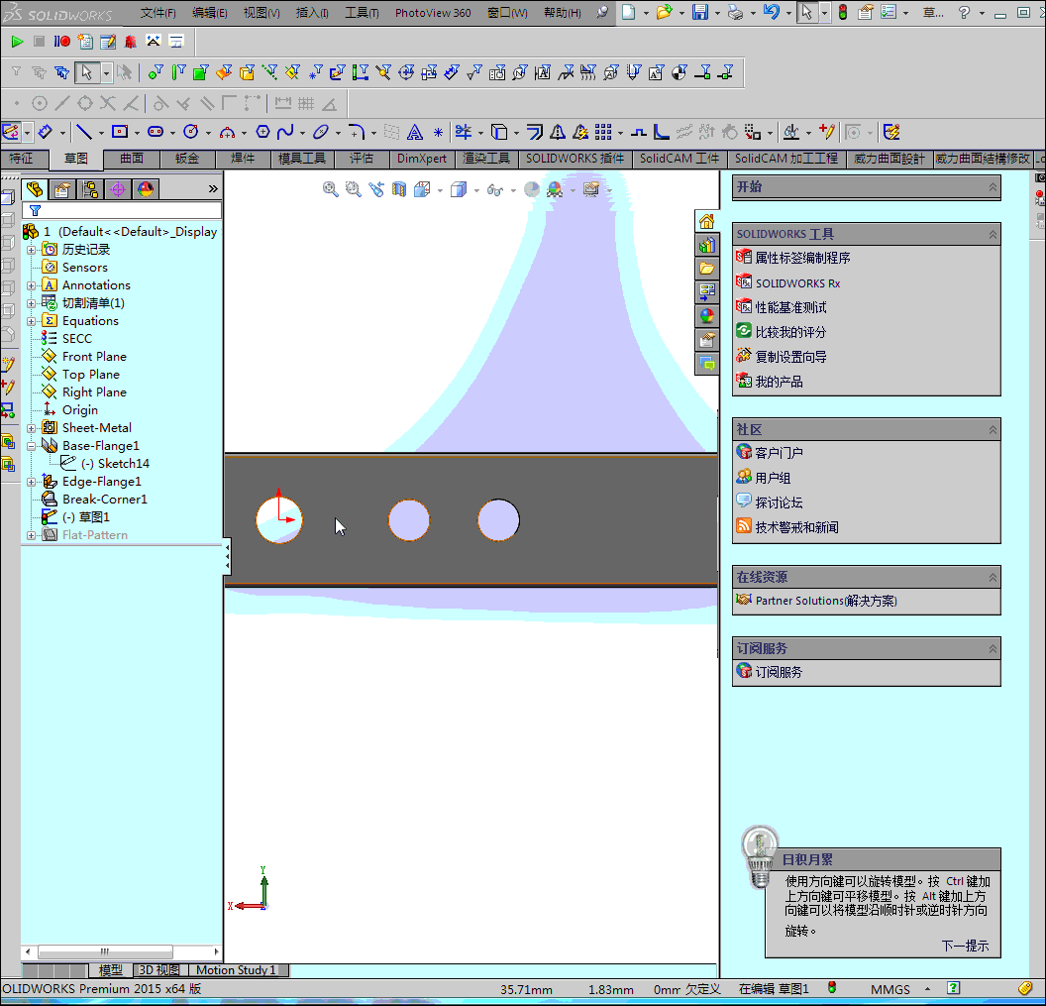Click Zoom to Area in view toolbar
The height and width of the screenshot is (1006, 1046).
[353, 189]
